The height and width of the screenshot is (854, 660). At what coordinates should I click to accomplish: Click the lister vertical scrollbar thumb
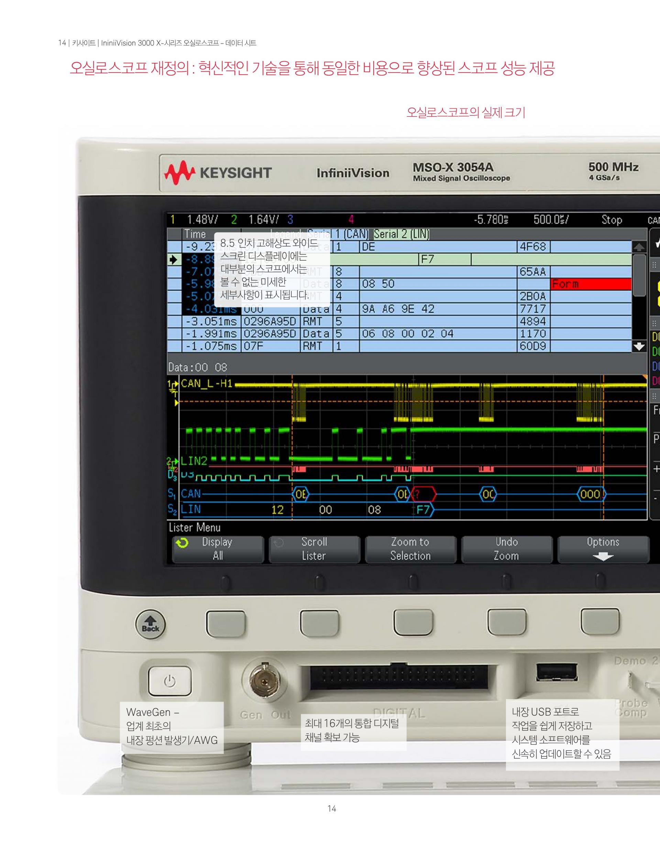tap(639, 275)
